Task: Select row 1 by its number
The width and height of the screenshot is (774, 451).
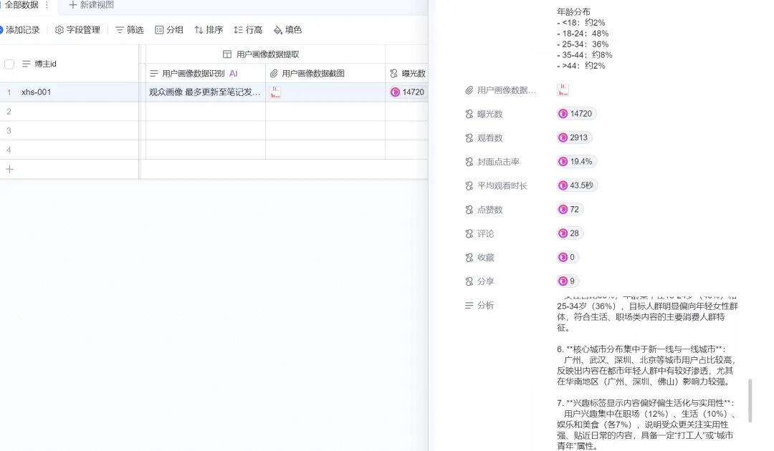Action: tap(9, 92)
